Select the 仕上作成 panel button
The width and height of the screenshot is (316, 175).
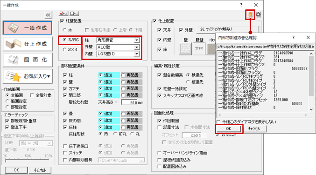point(28,44)
